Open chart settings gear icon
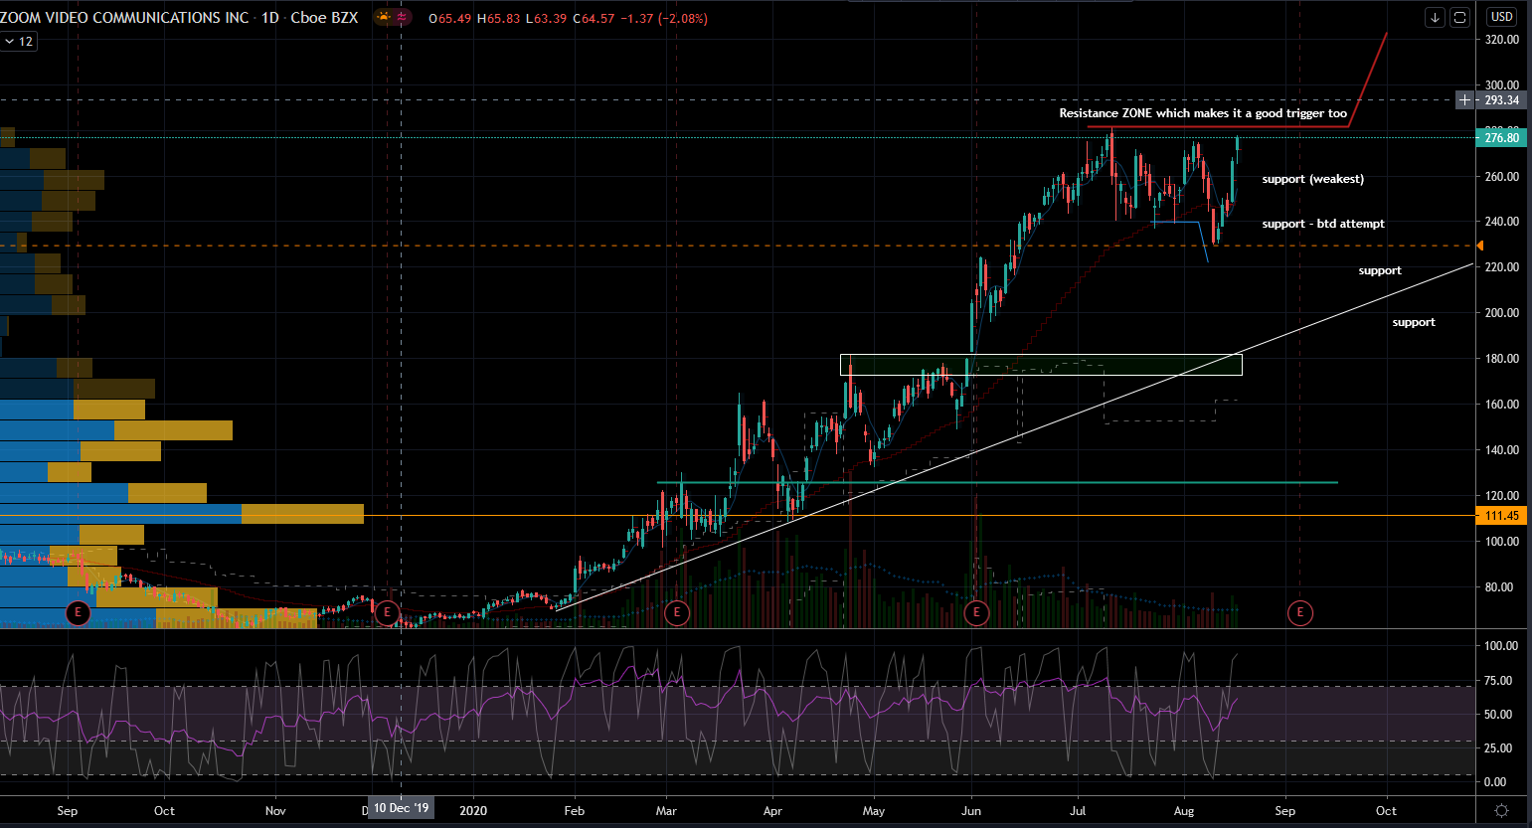Viewport: 1532px width, 828px height. (1502, 810)
